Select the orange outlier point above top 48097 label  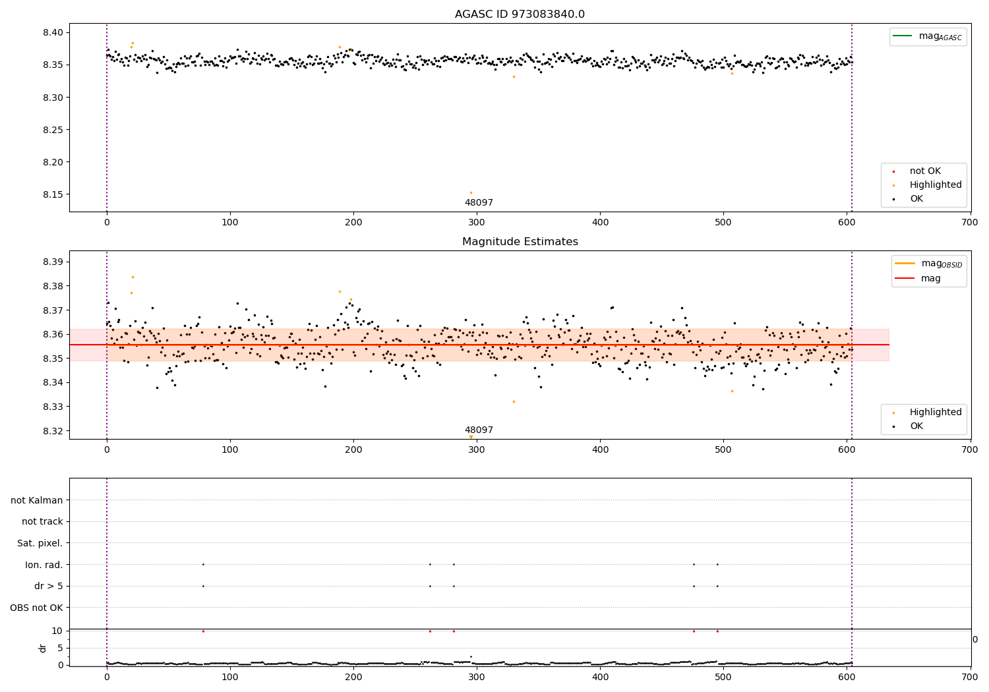[471, 192]
